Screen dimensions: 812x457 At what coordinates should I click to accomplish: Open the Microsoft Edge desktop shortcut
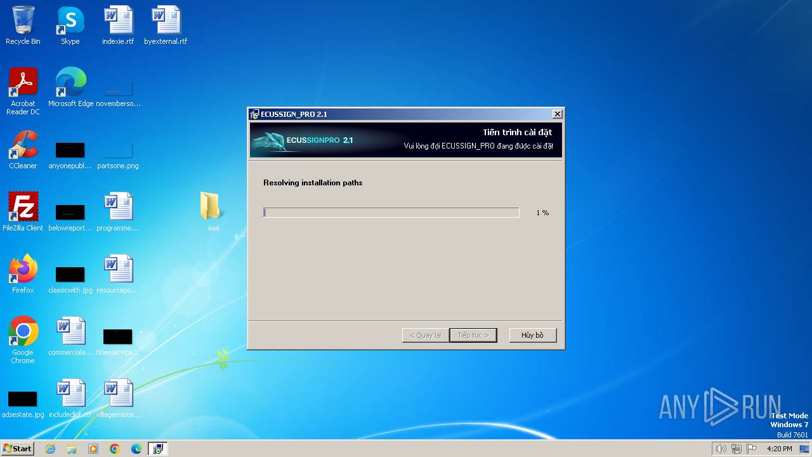70,88
